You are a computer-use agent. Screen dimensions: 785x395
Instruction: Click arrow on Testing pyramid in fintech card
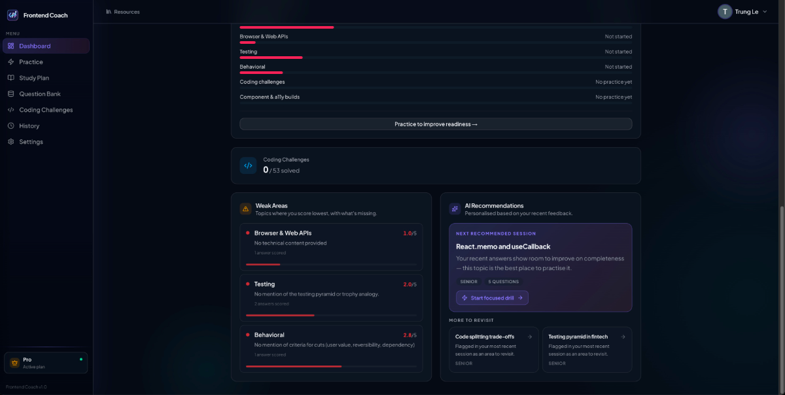click(623, 337)
